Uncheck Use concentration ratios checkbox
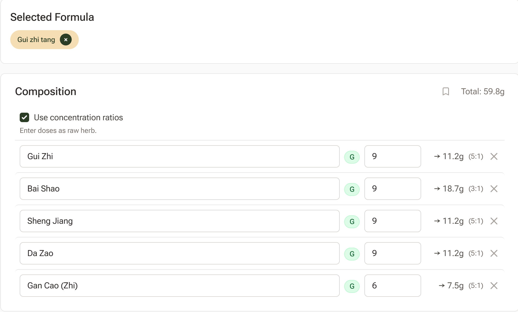This screenshot has height=312, width=518. point(24,117)
